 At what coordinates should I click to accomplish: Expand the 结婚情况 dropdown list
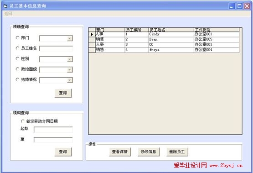click(x=70, y=80)
